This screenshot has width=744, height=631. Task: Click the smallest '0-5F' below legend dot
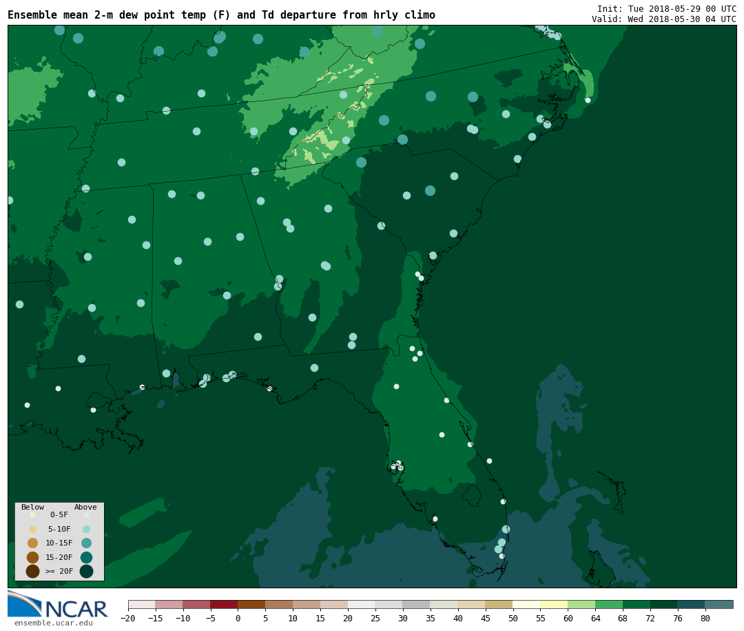point(32,514)
